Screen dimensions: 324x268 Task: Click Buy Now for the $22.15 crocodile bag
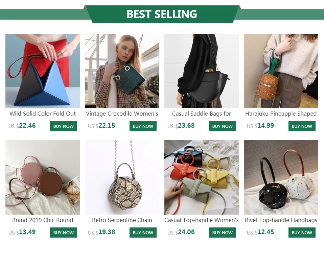click(x=143, y=126)
